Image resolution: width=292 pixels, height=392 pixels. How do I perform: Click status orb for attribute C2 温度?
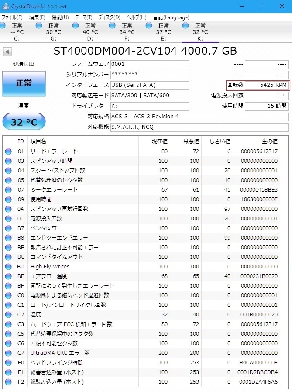pyautogui.click(x=8, y=314)
